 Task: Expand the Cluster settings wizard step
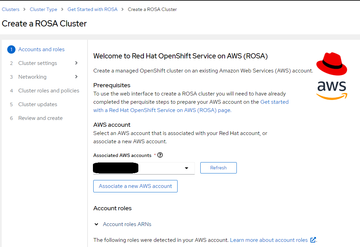37,63
